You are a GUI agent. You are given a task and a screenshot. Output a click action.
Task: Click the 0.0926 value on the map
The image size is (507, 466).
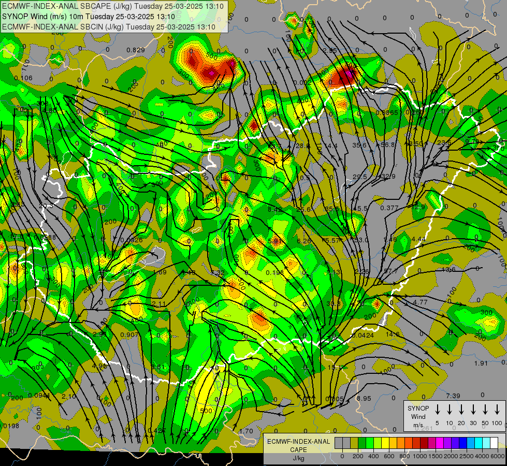(131, 240)
